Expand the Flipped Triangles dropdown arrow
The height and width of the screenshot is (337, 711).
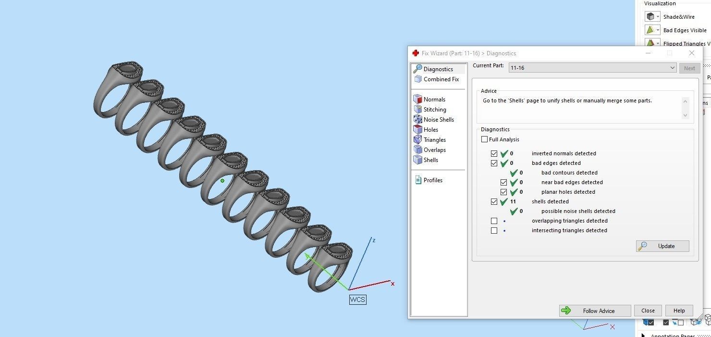pos(658,43)
